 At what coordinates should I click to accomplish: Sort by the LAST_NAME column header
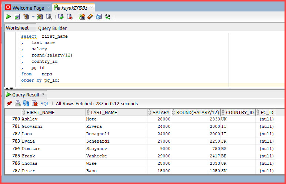tap(116, 112)
